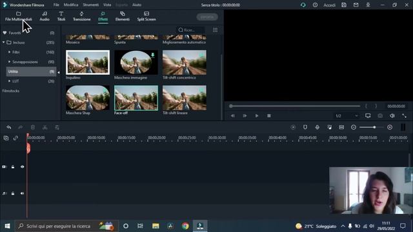Click the scissors split icon

45,128
